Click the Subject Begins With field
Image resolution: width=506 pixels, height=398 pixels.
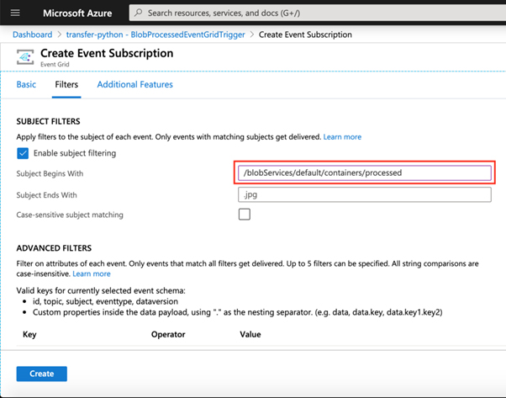tap(365, 172)
